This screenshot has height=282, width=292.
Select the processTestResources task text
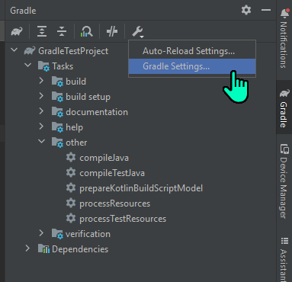[x=123, y=219]
